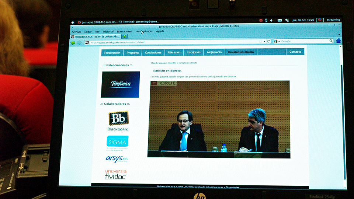
Task: Go to the Conclusiones page tab
Action: point(153,52)
